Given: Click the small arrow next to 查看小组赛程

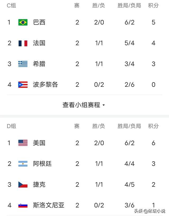Looking at the screenshot, I should [104, 105].
